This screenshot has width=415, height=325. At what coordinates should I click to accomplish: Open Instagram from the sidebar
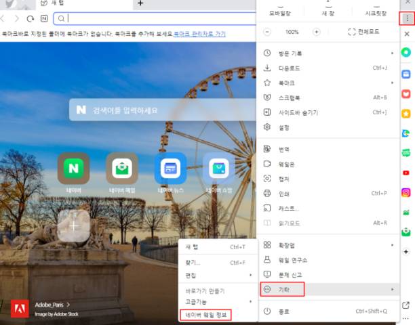pos(406,192)
